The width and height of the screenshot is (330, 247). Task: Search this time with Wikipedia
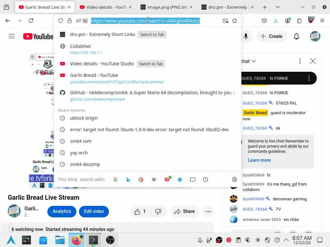point(154,179)
